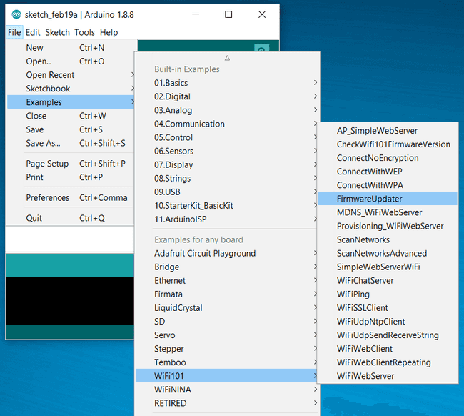This screenshot has width=464, height=416.
Task: Select the ScanNetworksAdvanced example
Action: point(382,253)
